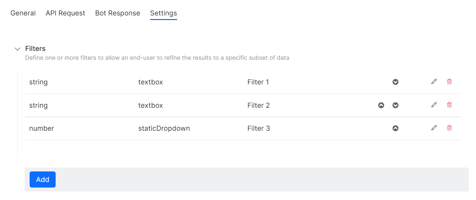Viewport: 476px width, 200px height.
Task: Move Filter 2 up using its arrow
Action: click(381, 105)
